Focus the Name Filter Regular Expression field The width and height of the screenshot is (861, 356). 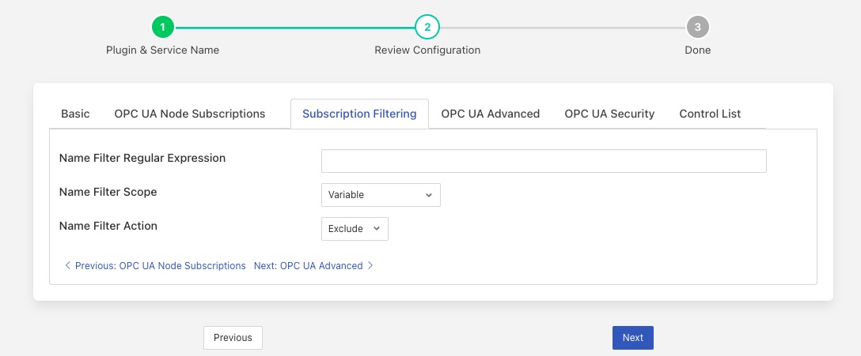(x=544, y=161)
